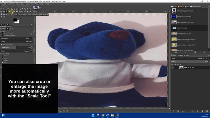Toggle lock alpha channel for layer
Image resolution: width=210 pixels, height=118 pixels.
click(180, 65)
